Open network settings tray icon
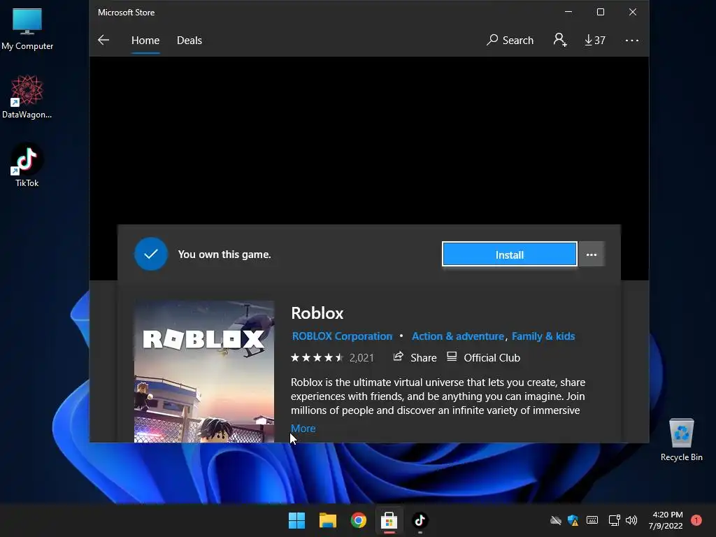The image size is (716, 537). (614, 520)
